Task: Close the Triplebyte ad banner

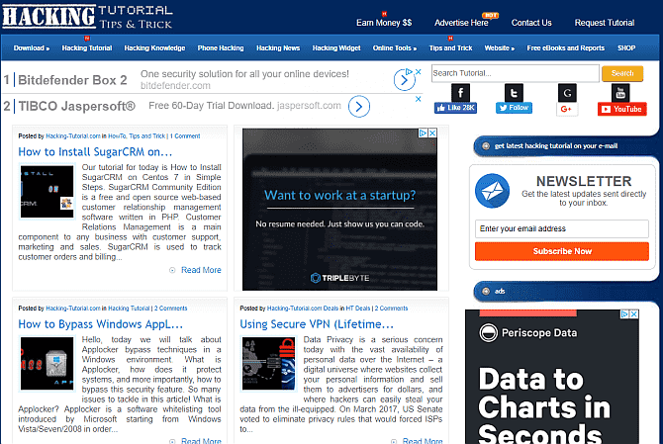Action: [x=432, y=133]
